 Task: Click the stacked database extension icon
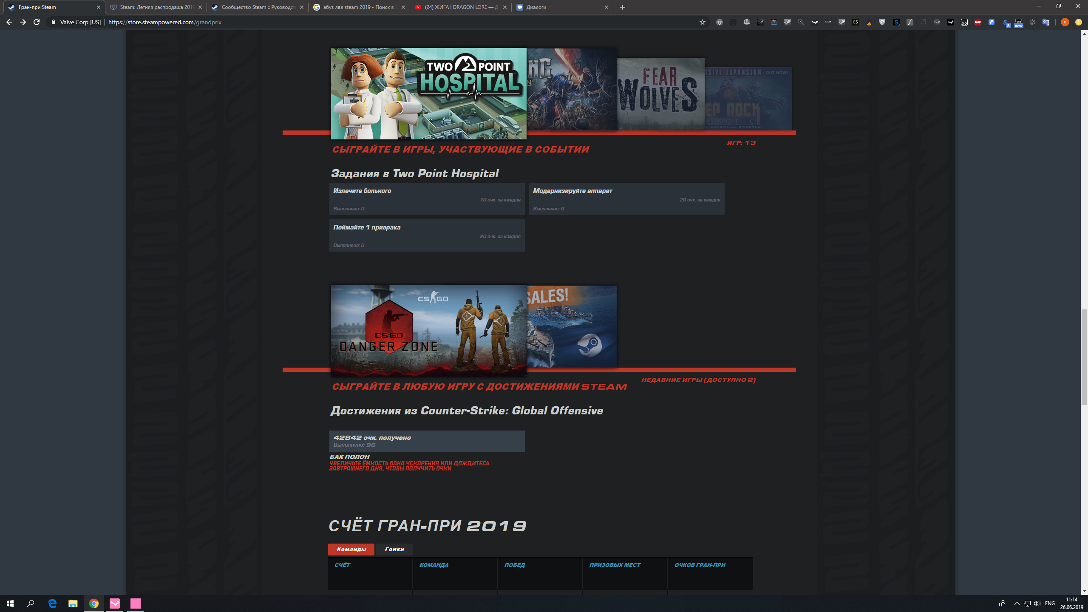(x=733, y=22)
